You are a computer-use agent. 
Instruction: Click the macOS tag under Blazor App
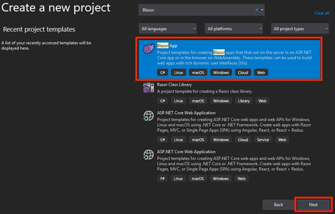click(x=198, y=72)
